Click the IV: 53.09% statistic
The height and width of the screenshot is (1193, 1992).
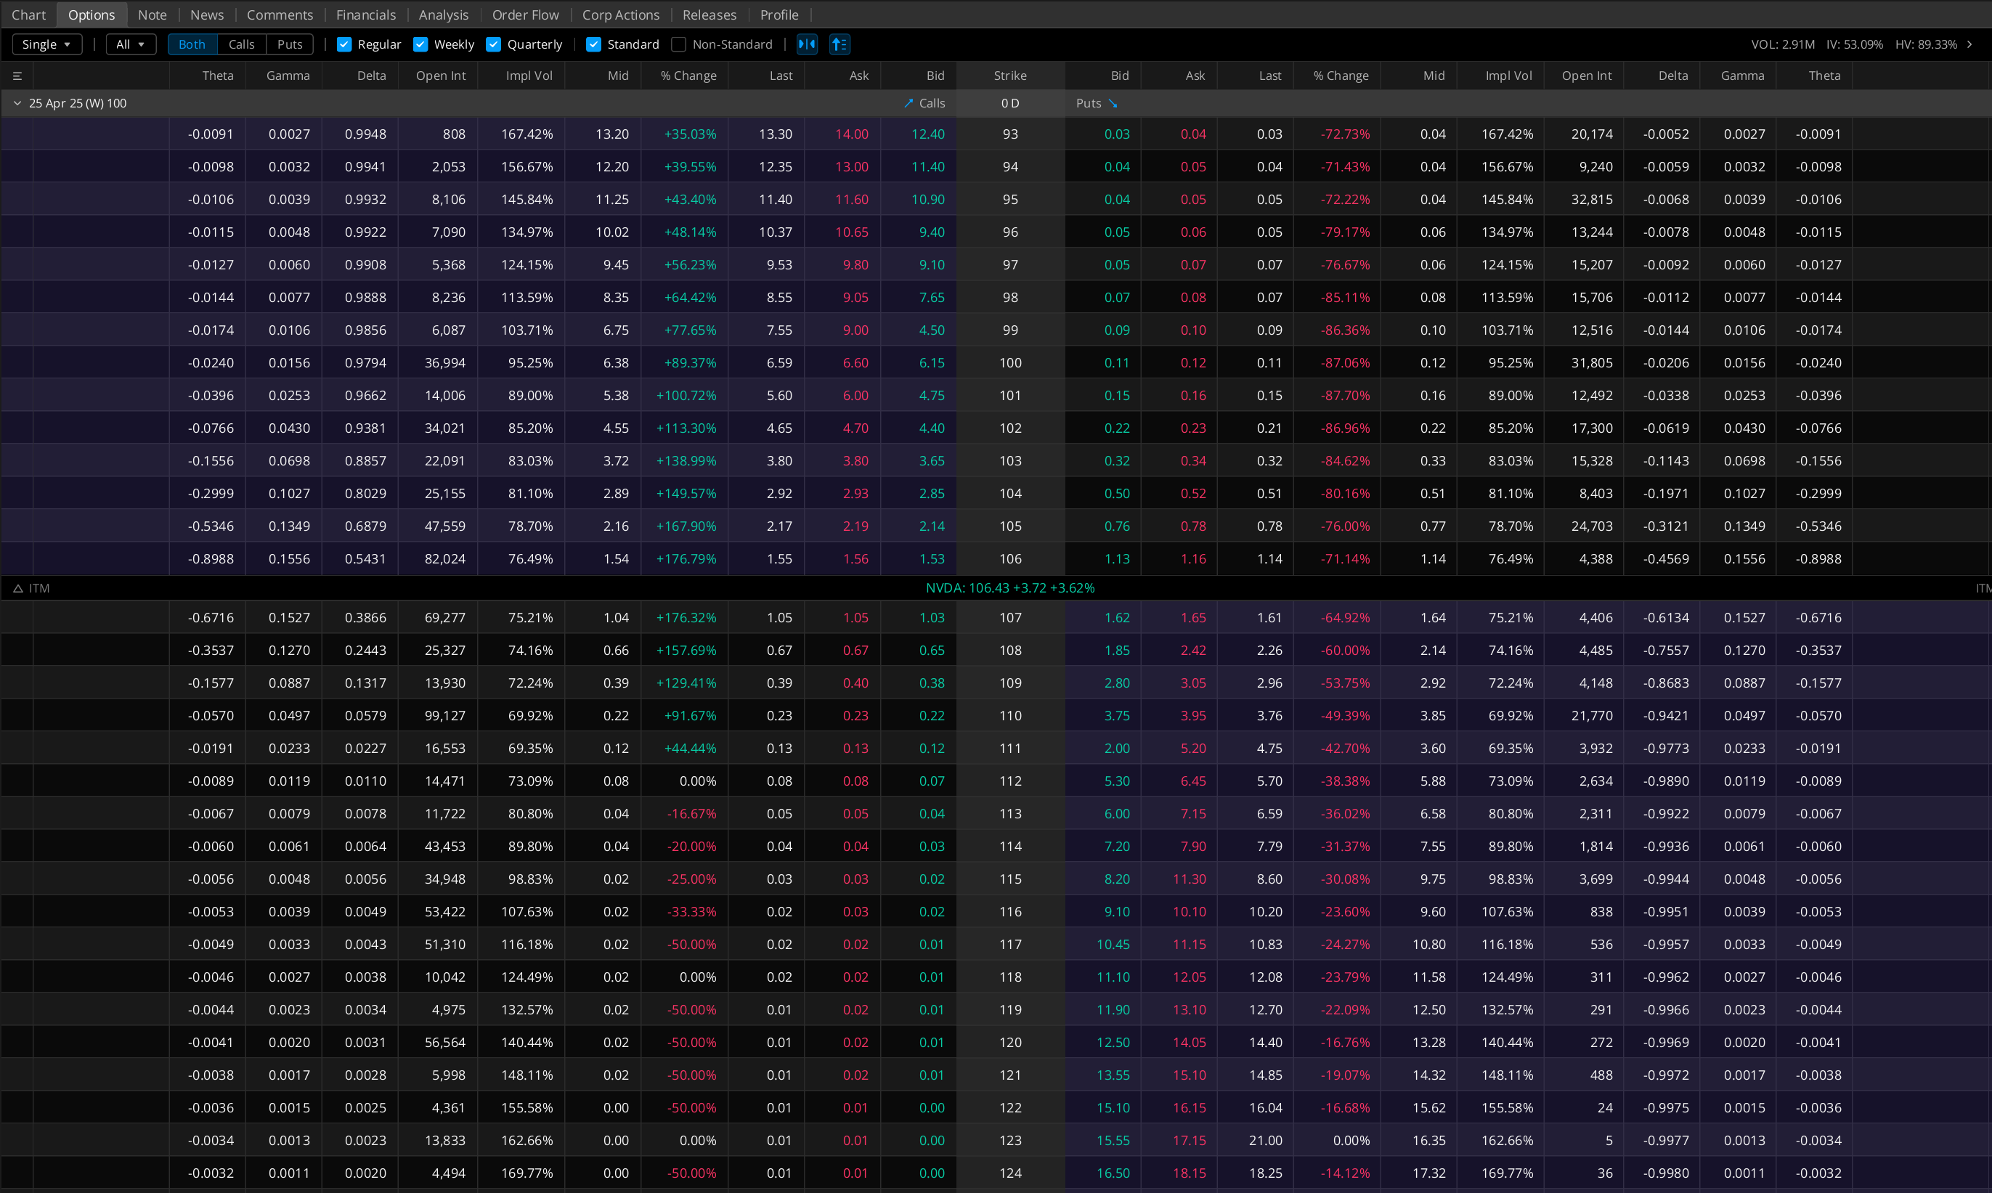(x=1855, y=44)
